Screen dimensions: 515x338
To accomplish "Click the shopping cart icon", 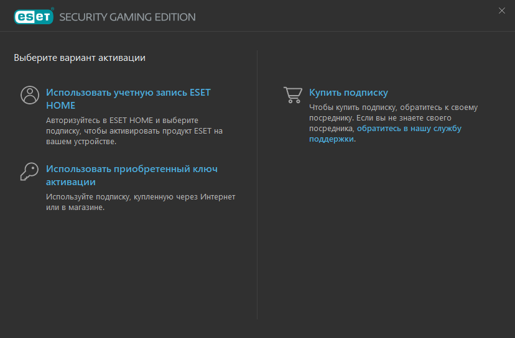I will 293,95.
